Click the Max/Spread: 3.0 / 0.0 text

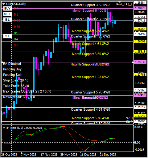tap(19, 97)
